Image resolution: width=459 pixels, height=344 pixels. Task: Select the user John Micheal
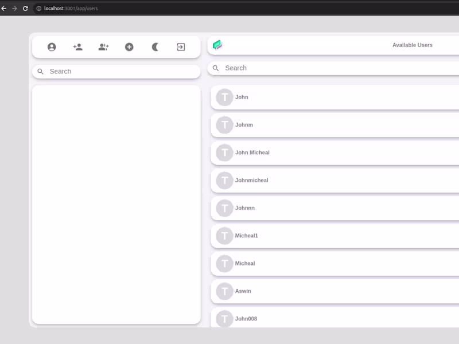(x=335, y=153)
